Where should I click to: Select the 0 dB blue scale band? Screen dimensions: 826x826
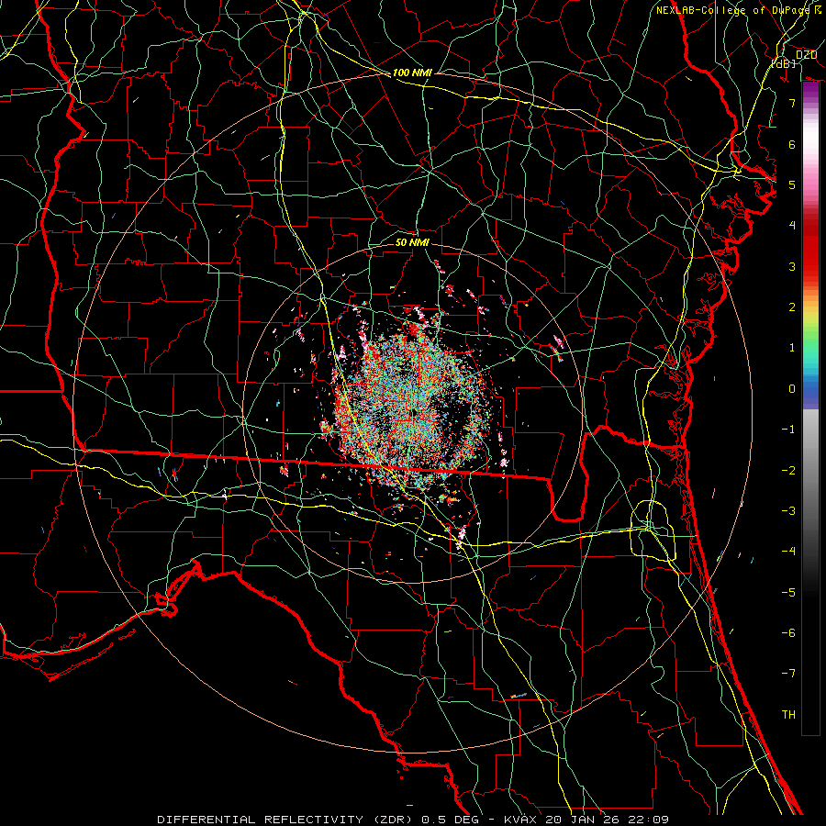click(810, 389)
